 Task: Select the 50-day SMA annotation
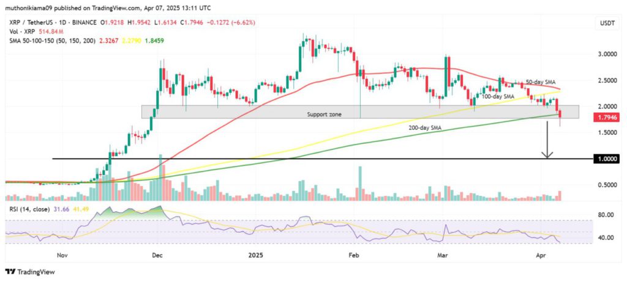click(543, 82)
